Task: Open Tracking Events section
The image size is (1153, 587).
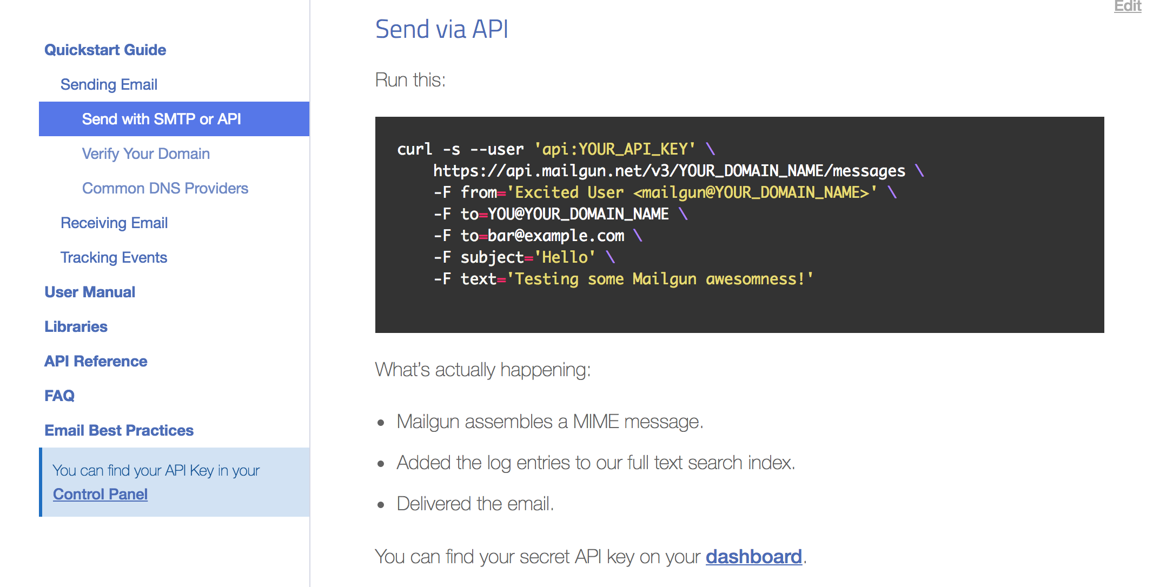Action: click(114, 257)
